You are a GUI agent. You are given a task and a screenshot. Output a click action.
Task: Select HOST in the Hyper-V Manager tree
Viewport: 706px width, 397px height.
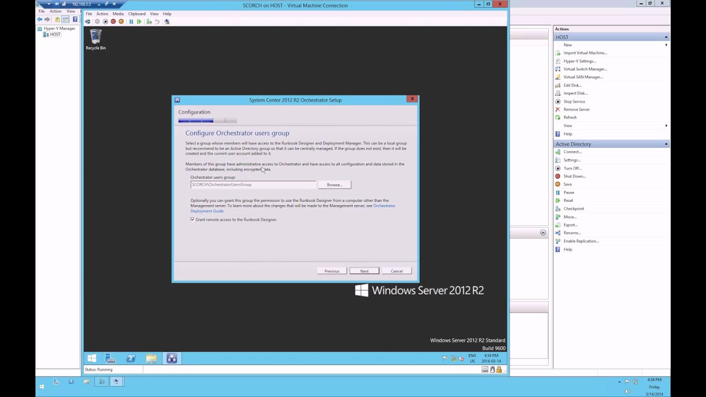click(x=55, y=34)
